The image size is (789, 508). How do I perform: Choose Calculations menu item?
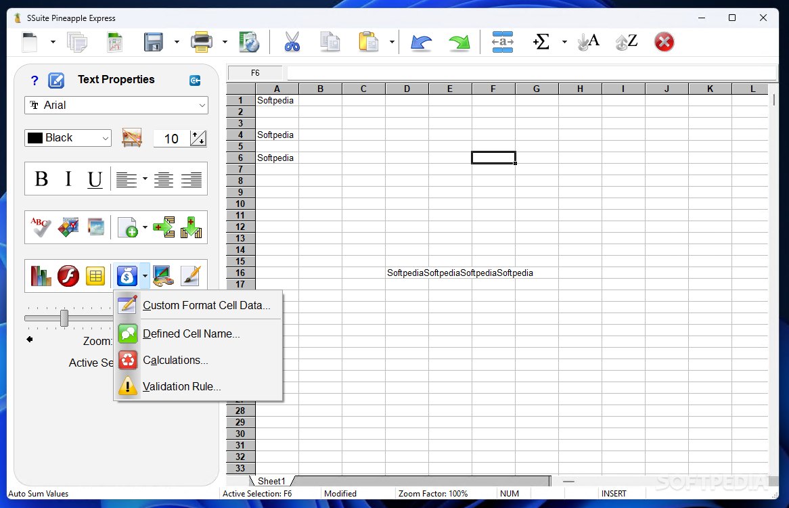point(198,360)
